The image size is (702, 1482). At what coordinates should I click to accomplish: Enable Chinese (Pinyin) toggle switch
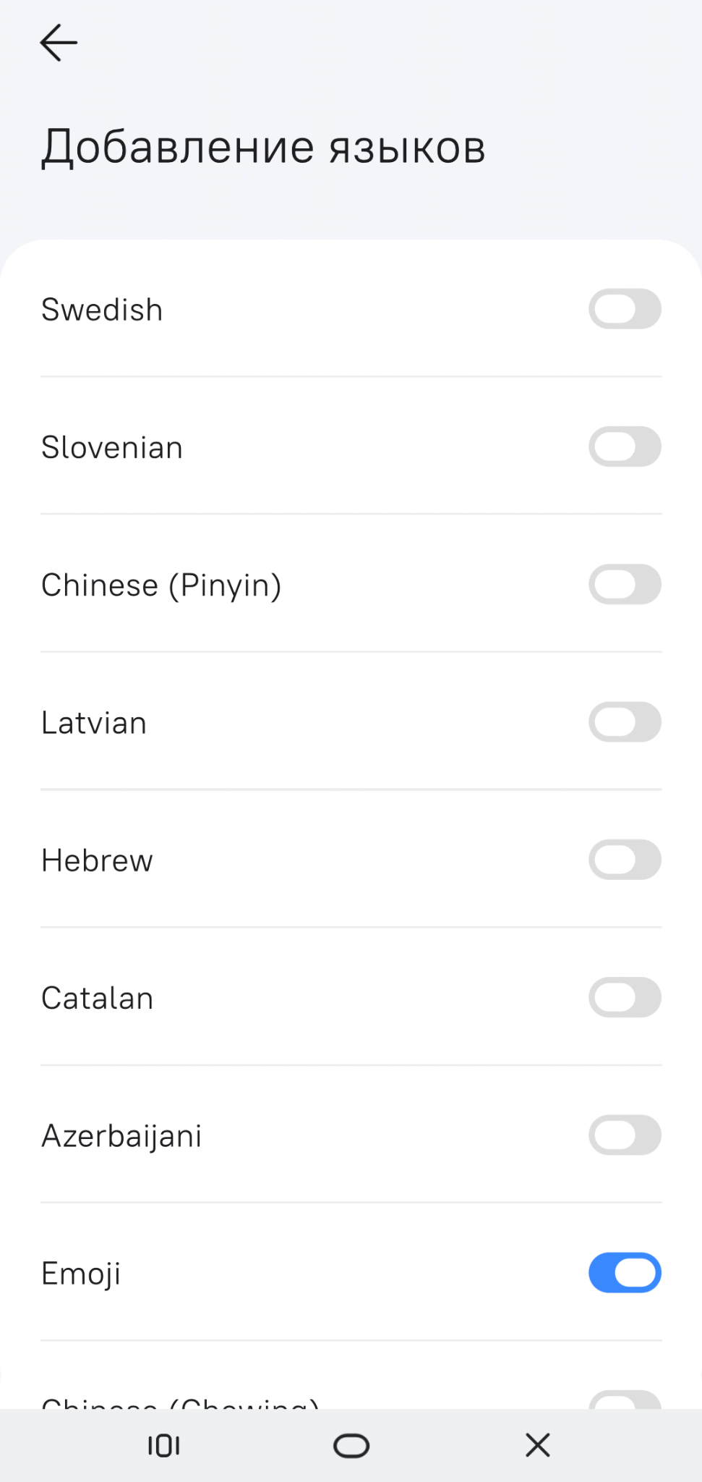coord(625,585)
